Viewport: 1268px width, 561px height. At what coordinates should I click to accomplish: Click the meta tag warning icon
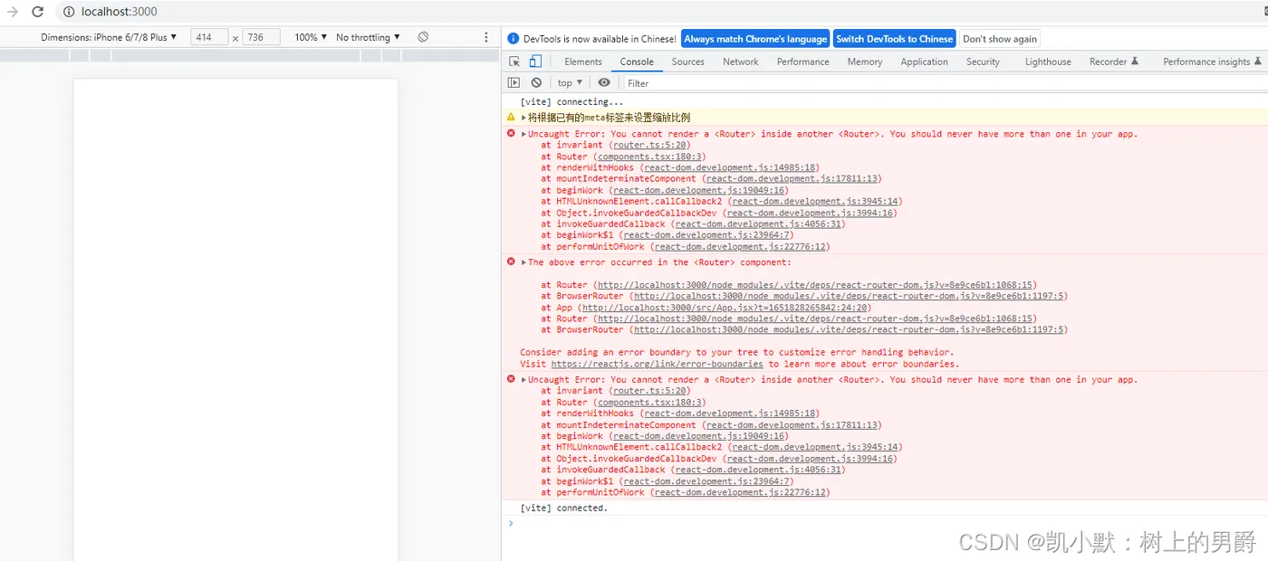coord(511,118)
